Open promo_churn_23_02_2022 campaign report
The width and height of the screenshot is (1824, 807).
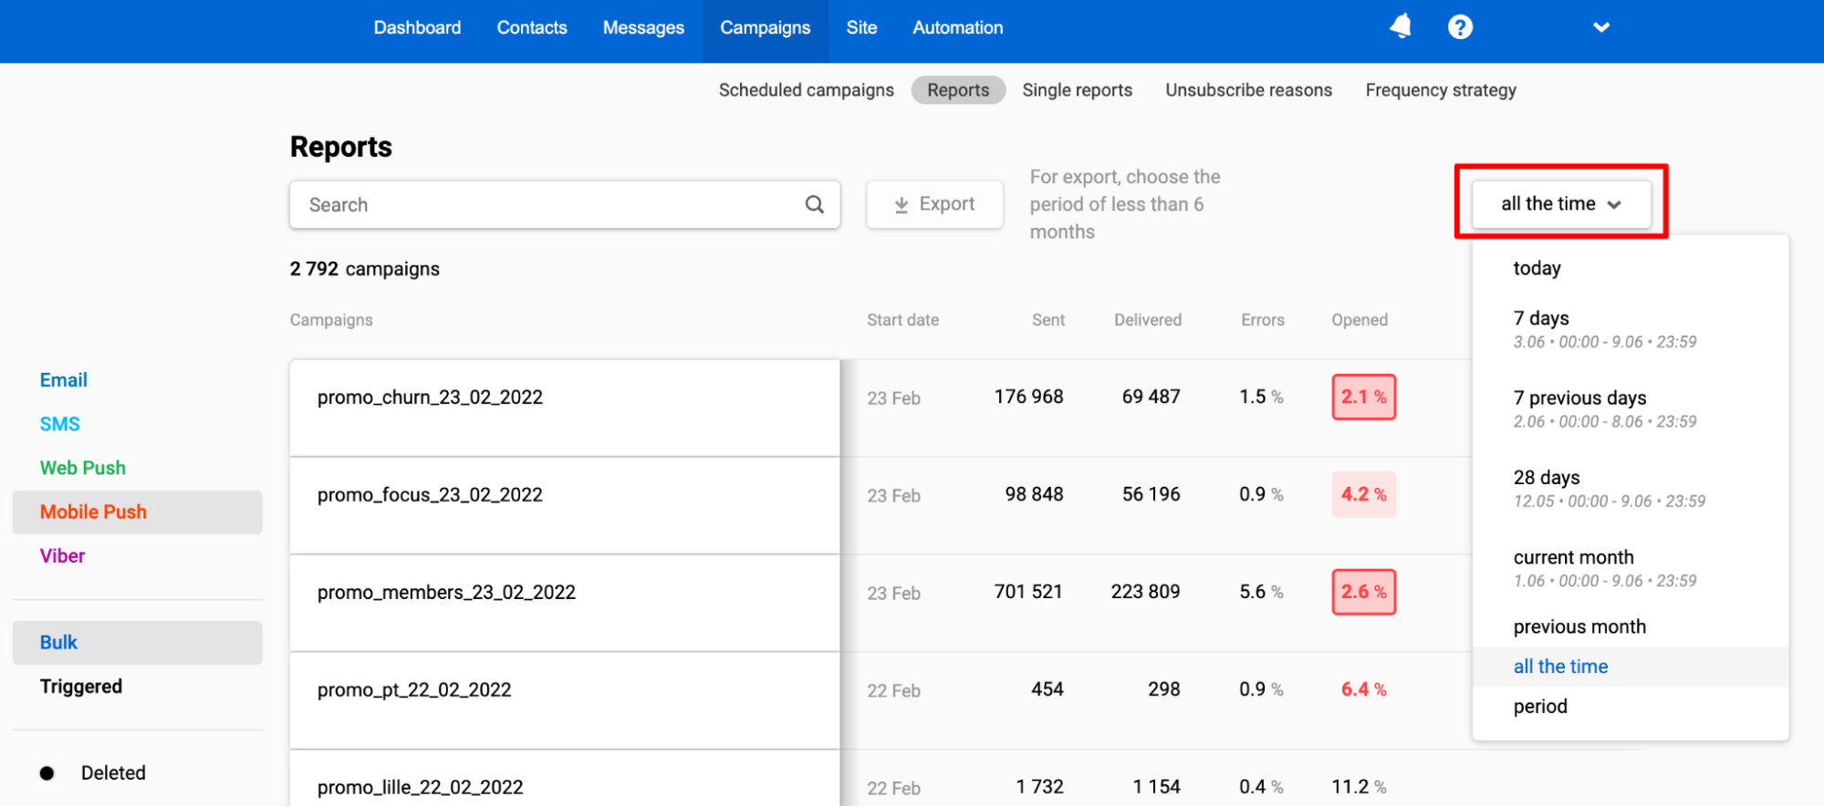point(430,398)
